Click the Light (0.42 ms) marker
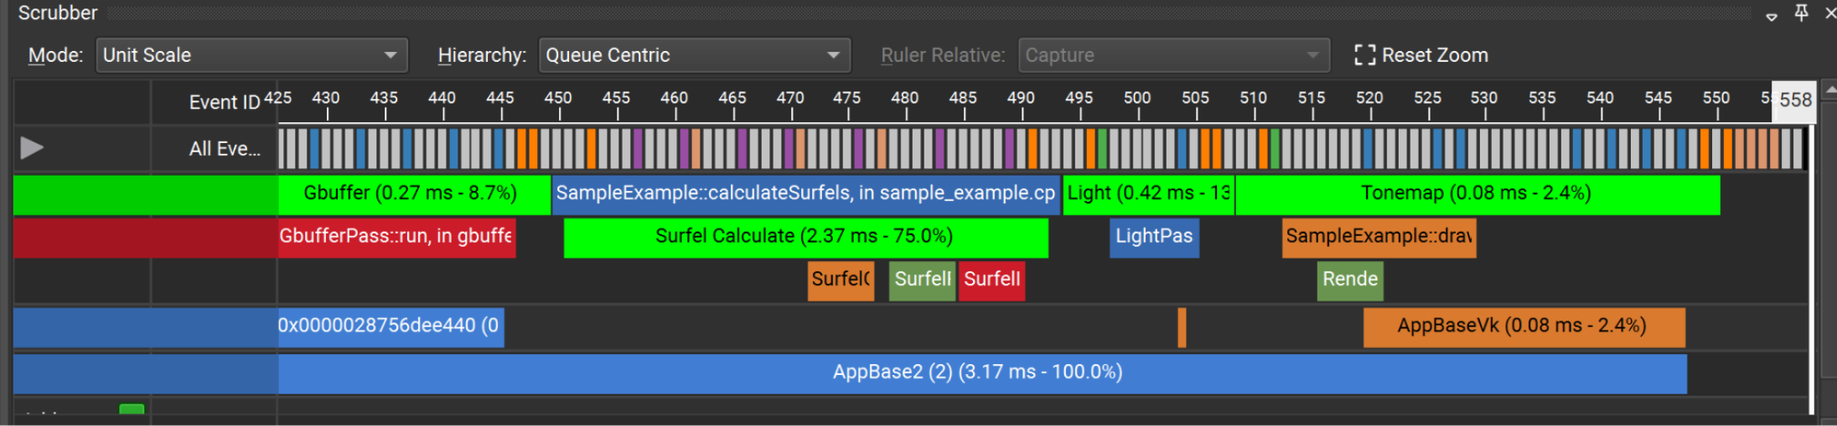This screenshot has height=426, width=1837. [1147, 193]
